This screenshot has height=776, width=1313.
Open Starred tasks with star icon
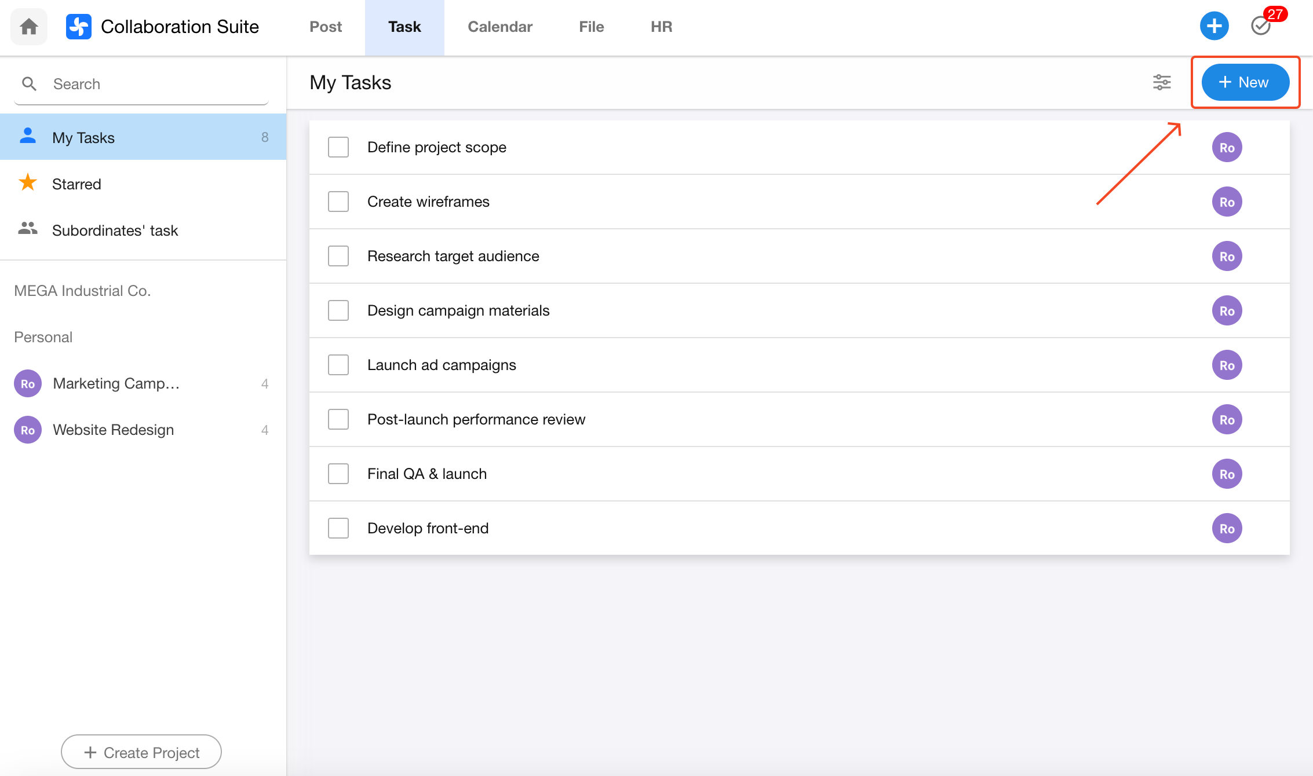(28, 184)
